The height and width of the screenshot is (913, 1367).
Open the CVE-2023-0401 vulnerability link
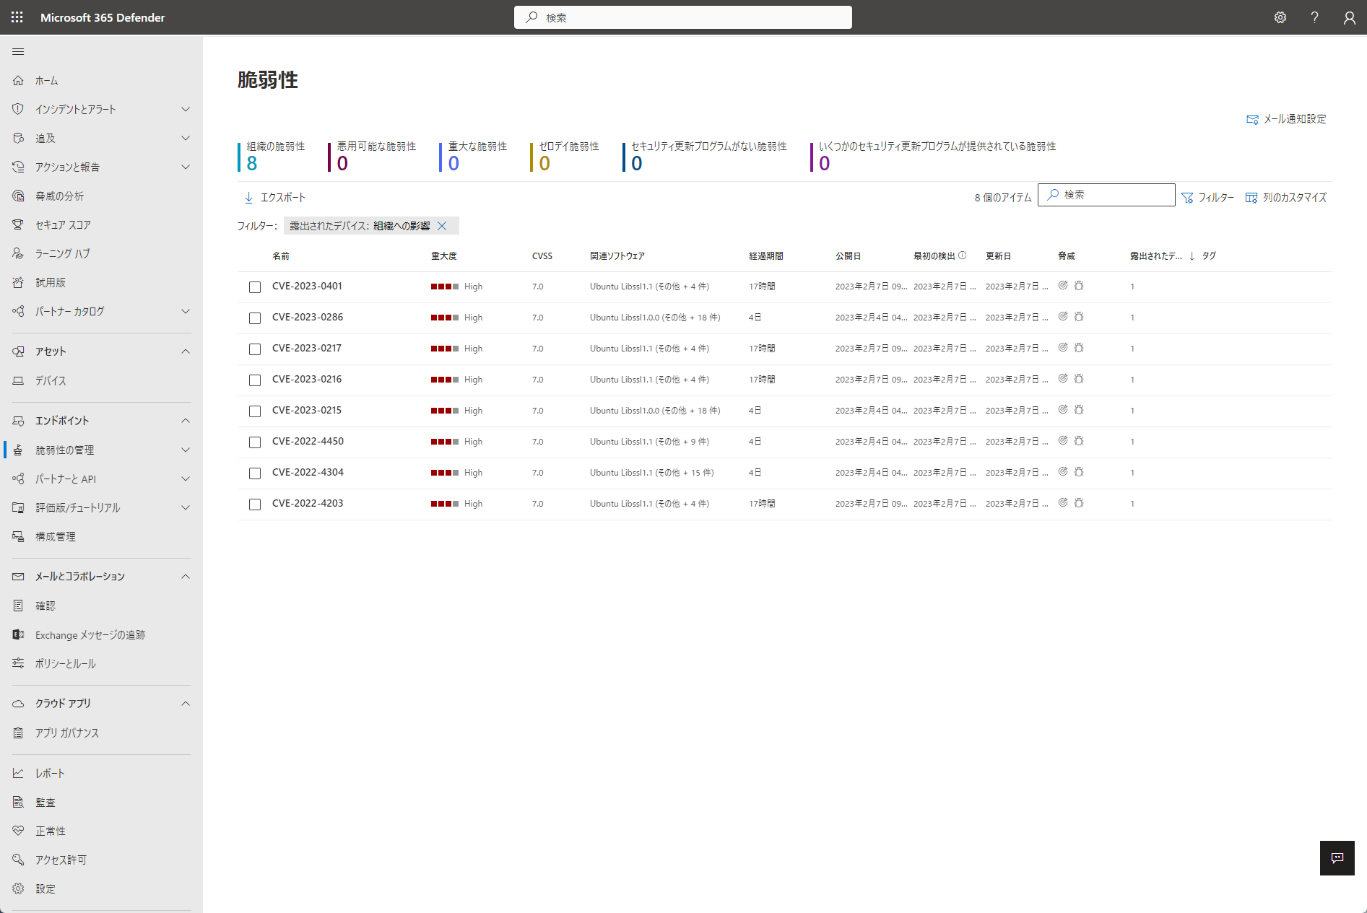[307, 286]
